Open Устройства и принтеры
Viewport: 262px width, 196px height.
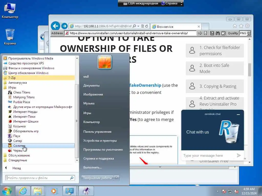[100, 141]
